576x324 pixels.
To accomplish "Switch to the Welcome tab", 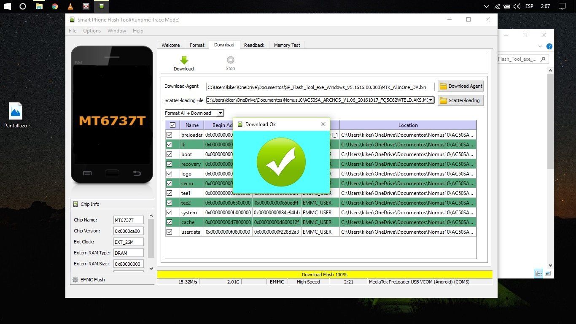I will pyautogui.click(x=171, y=45).
